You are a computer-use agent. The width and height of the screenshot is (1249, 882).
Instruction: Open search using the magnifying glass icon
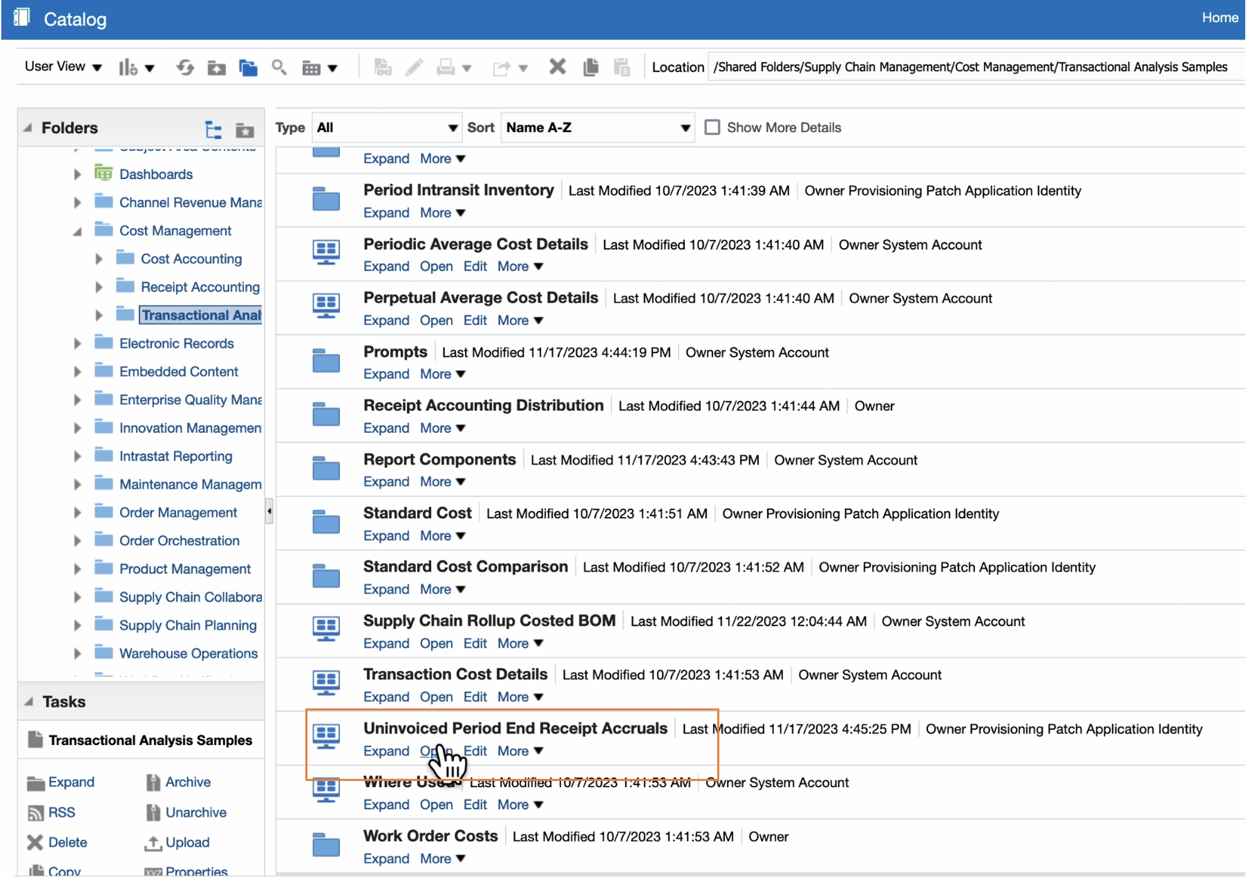[279, 67]
